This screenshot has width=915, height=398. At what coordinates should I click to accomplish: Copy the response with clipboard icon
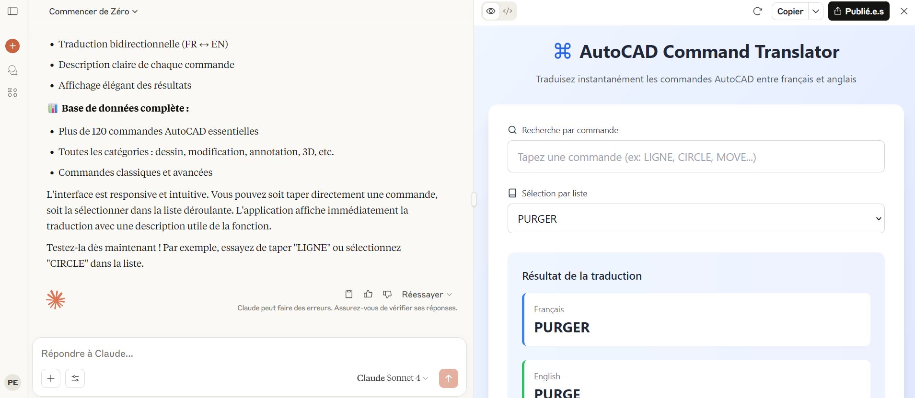[349, 294]
